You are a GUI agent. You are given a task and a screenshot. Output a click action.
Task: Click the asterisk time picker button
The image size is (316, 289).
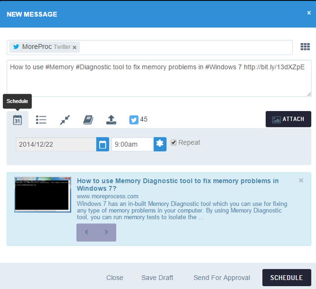[160, 144]
